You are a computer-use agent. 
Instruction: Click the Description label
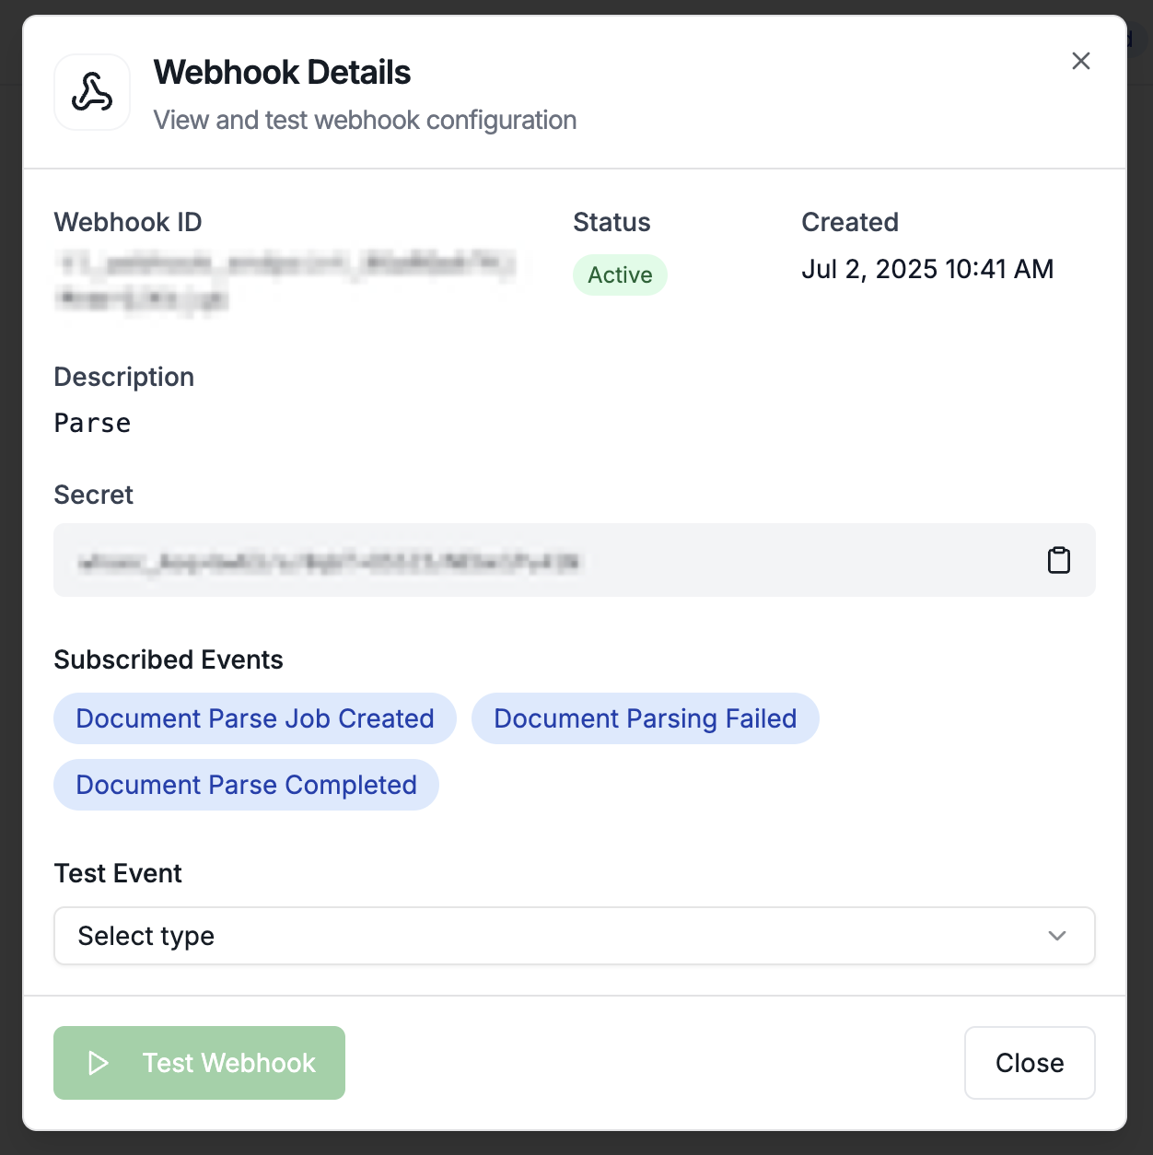point(124,377)
